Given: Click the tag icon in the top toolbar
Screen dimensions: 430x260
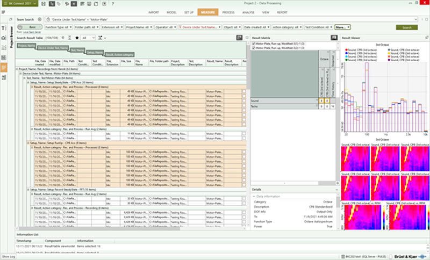Looking at the screenshot, I should pos(59,4).
